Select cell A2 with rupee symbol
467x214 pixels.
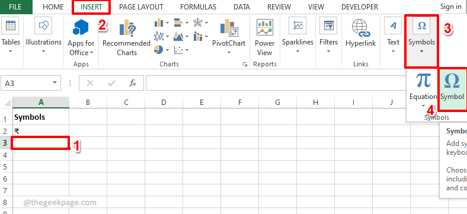(x=41, y=131)
